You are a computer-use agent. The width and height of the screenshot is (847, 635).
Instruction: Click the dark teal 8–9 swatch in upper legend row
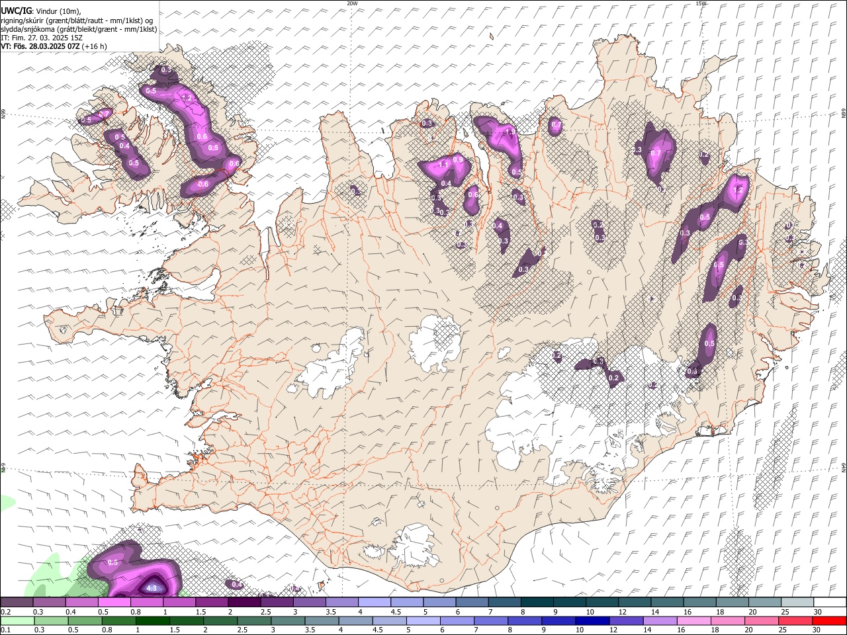[x=537, y=603]
